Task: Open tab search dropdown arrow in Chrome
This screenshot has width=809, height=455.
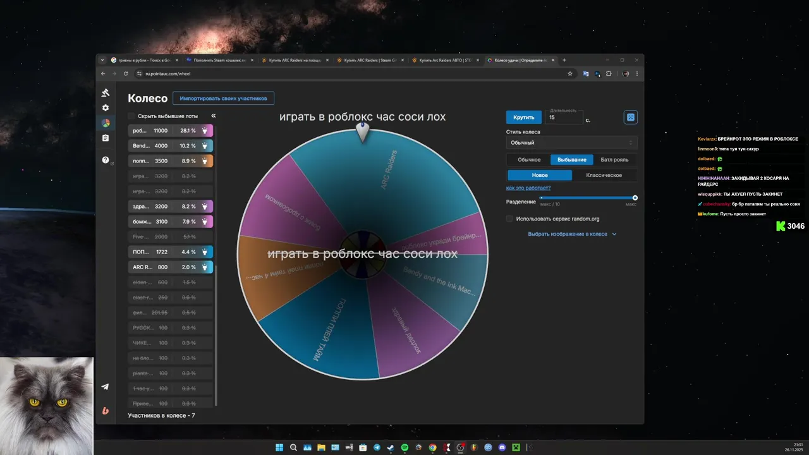Action: (102, 60)
